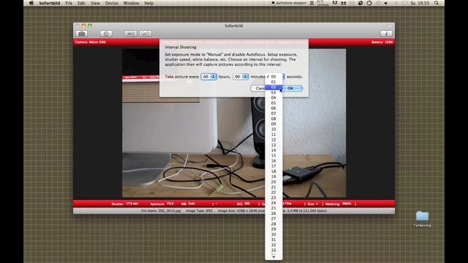Image resolution: width=468 pixels, height=263 pixels.
Task: Click Aufnahme stoppen in menu bar
Action: coord(289,3)
